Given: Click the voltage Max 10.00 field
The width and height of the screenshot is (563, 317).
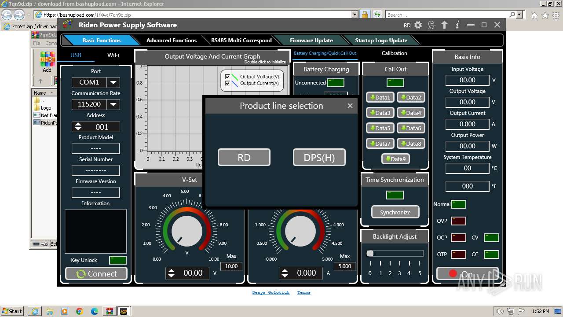Looking at the screenshot, I should (231, 266).
